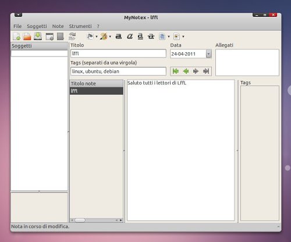
Task: Jump to the last note navigation arrow
Action: click(x=206, y=71)
